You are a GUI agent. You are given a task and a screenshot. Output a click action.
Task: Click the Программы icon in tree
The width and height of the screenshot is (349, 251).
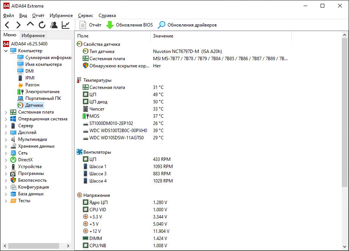click(x=13, y=174)
